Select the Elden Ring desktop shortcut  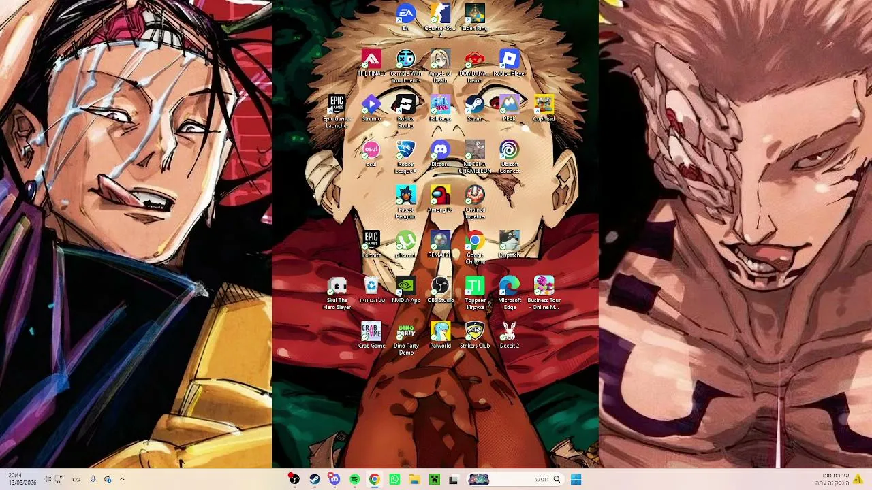tap(475, 18)
